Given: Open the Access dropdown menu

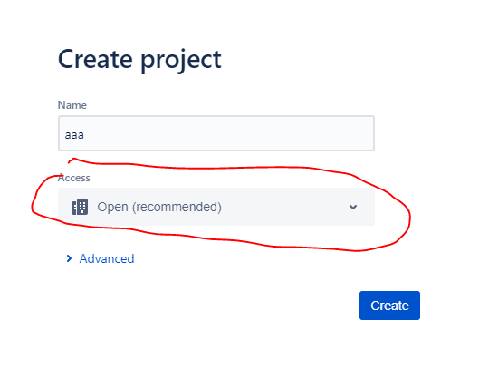Looking at the screenshot, I should (216, 207).
